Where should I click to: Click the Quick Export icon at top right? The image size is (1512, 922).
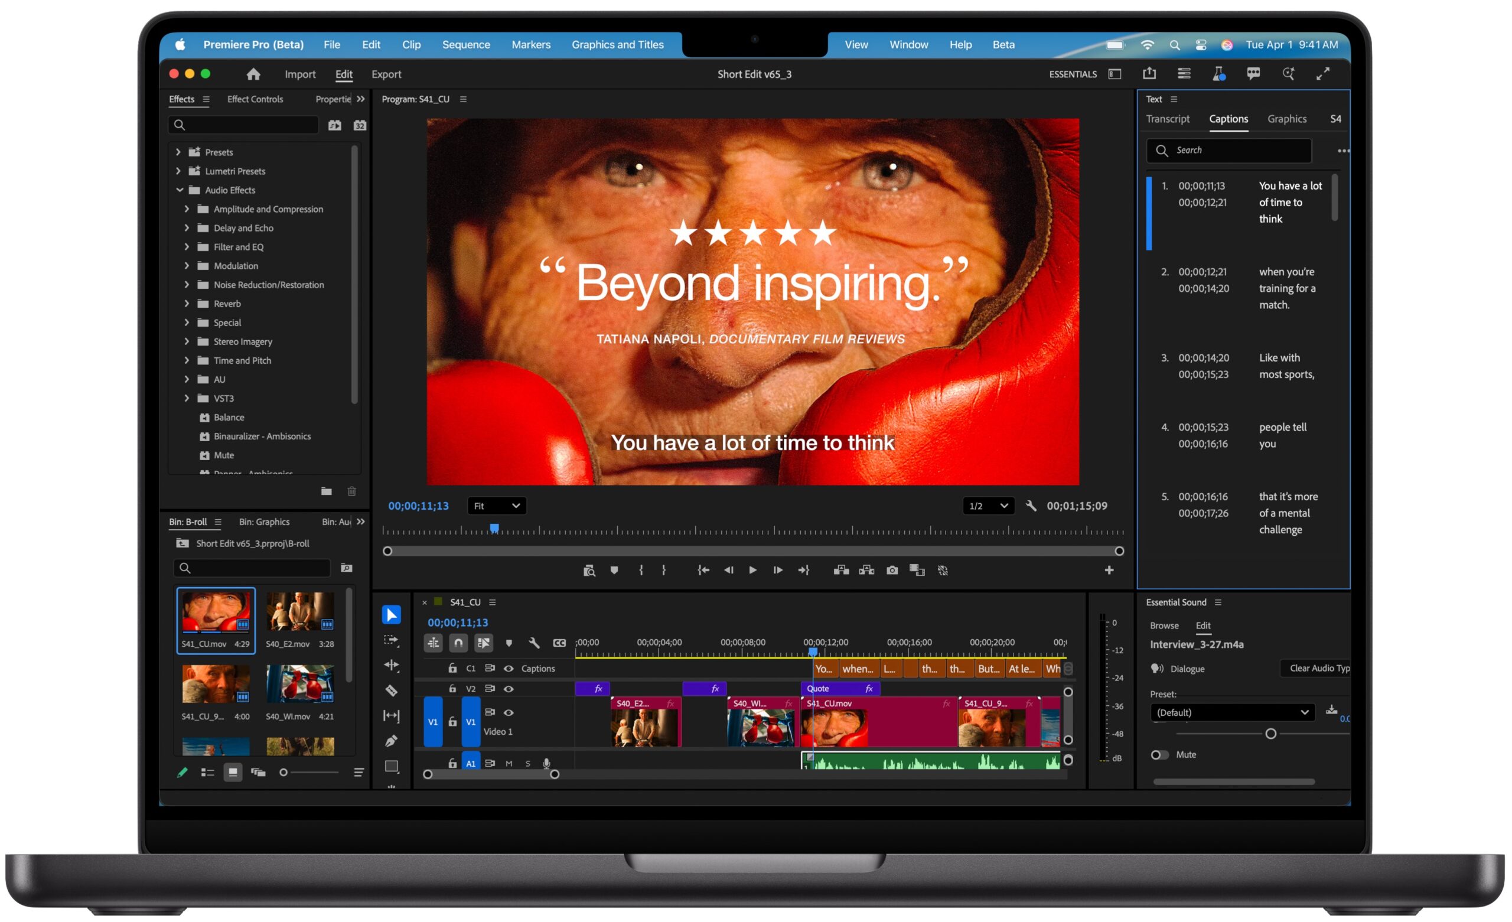(x=1149, y=74)
